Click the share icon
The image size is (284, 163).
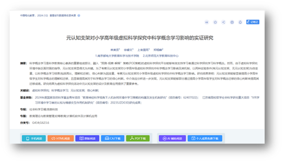click(224, 22)
